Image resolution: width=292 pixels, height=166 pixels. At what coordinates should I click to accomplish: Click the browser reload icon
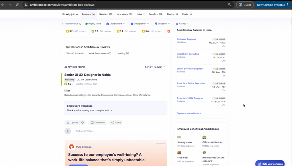tap(17, 5)
